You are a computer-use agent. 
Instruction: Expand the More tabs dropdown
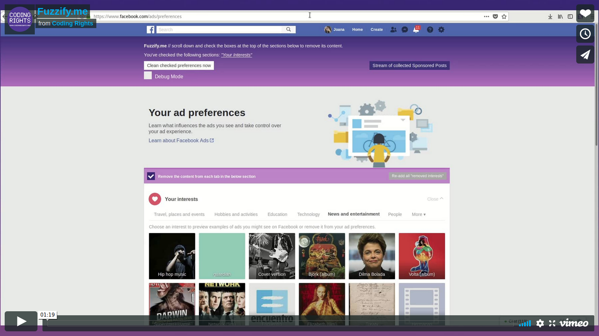pyautogui.click(x=418, y=214)
